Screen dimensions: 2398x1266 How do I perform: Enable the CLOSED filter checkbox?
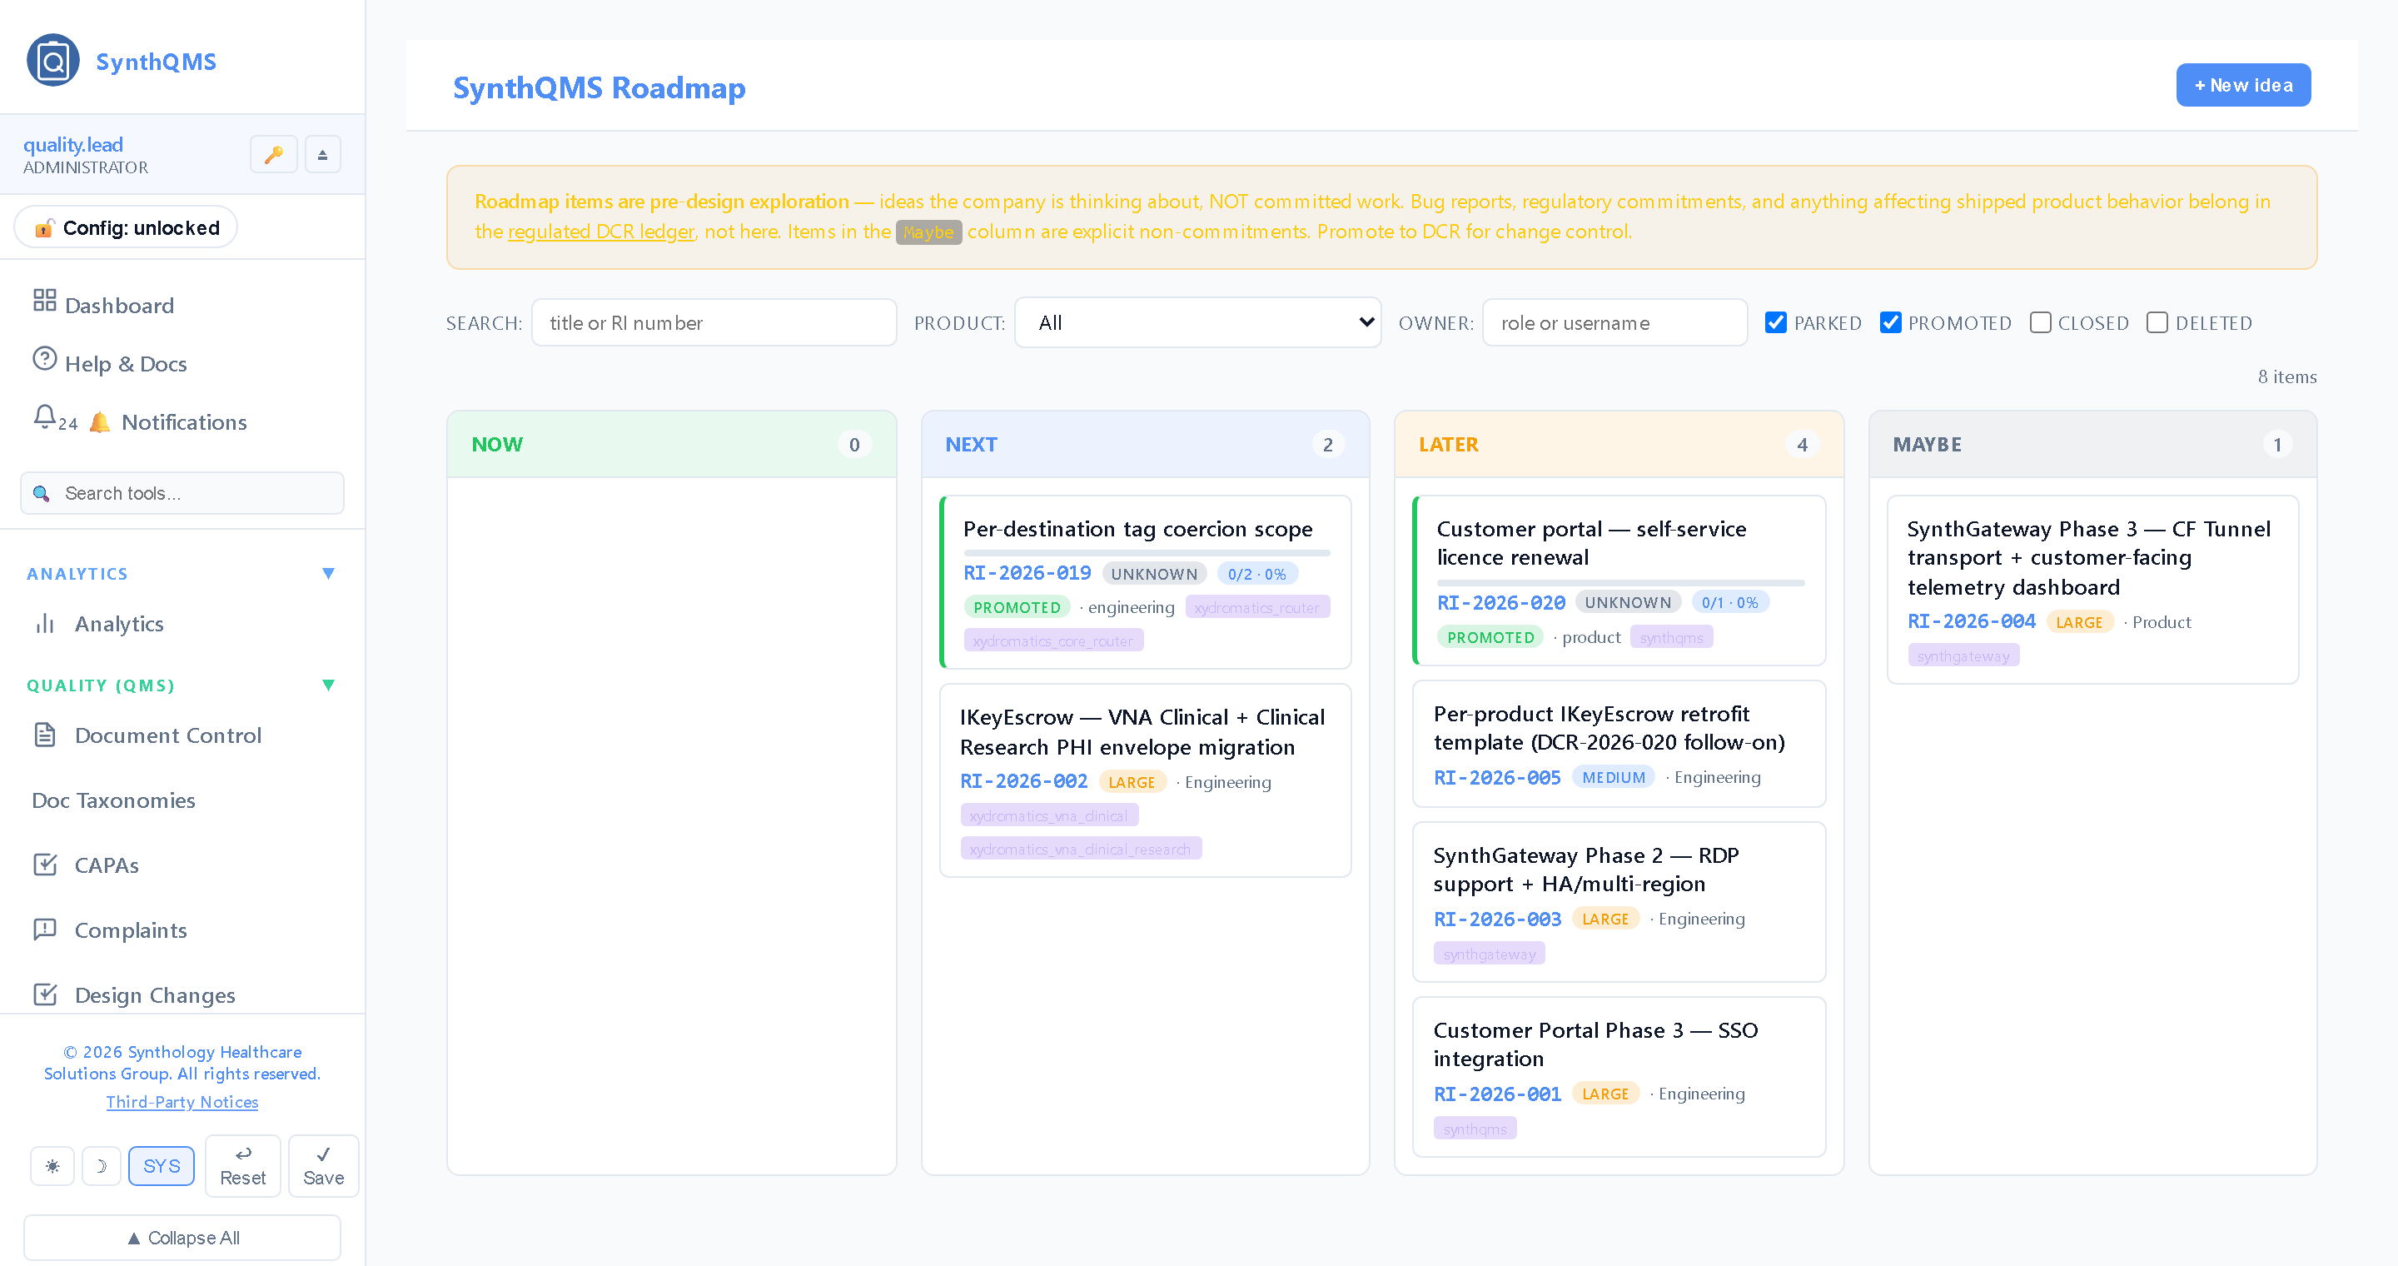coord(2040,322)
